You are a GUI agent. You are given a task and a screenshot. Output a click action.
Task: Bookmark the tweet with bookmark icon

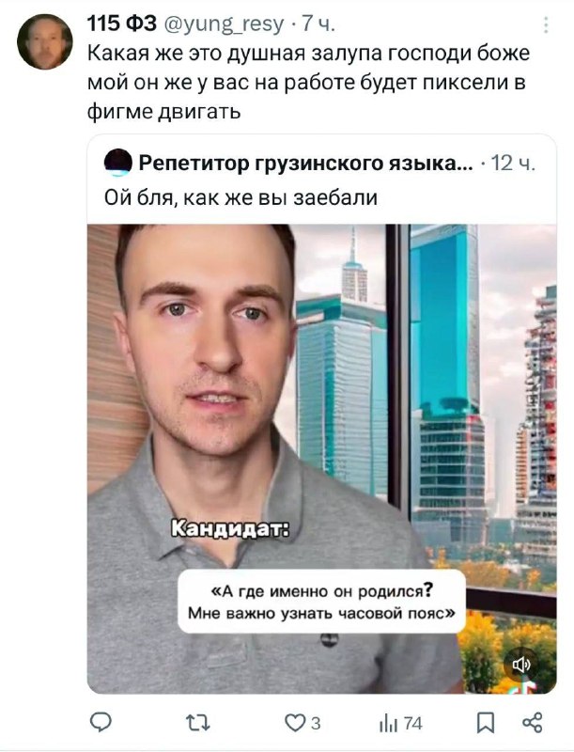pyautogui.click(x=486, y=723)
